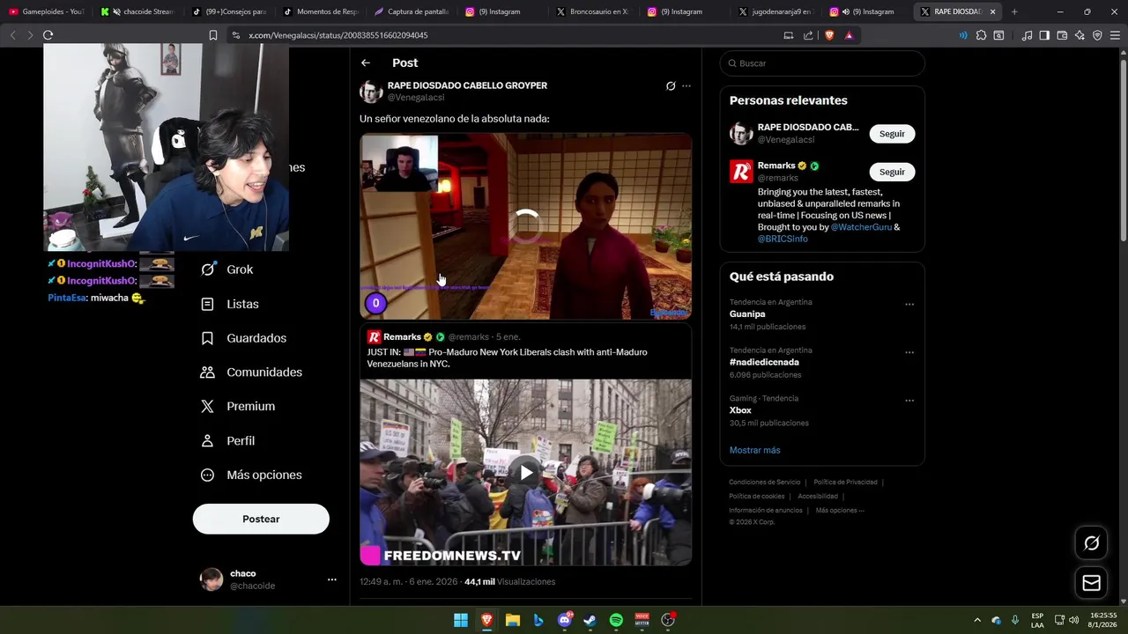Open the @WatcherGuru mention link
Screen dimensions: 1128x634
pos(861,227)
